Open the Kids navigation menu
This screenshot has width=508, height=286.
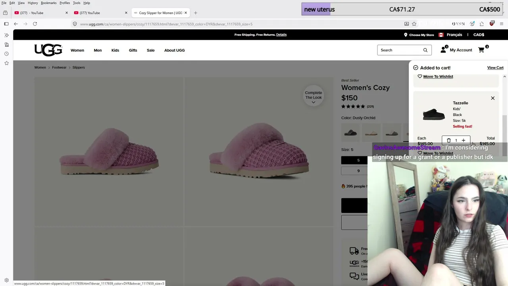pyautogui.click(x=115, y=50)
